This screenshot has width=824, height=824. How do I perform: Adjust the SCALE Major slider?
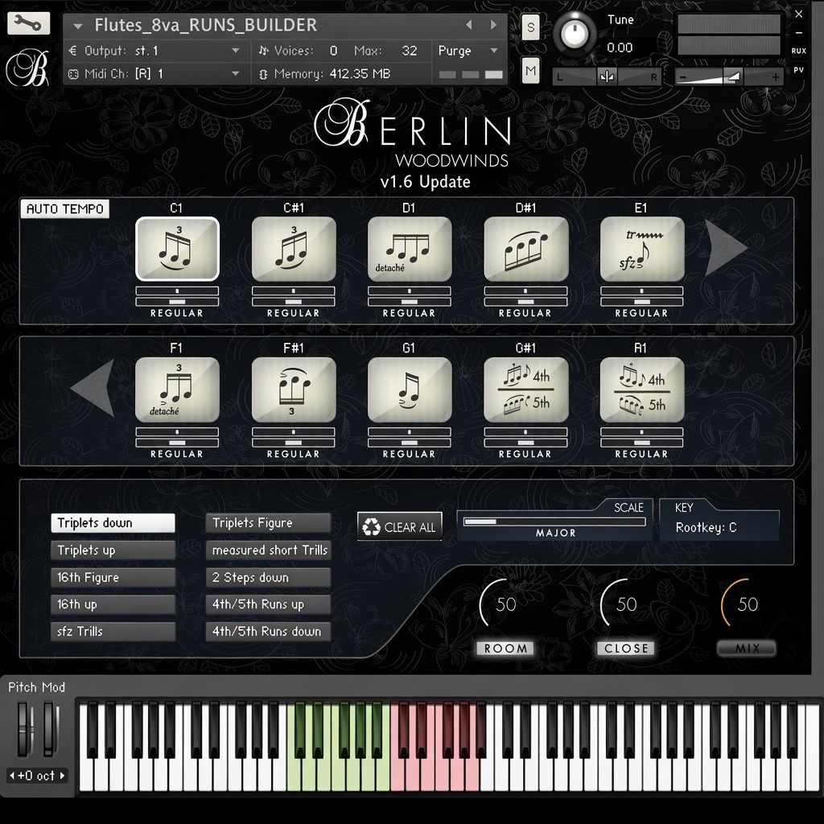554,521
